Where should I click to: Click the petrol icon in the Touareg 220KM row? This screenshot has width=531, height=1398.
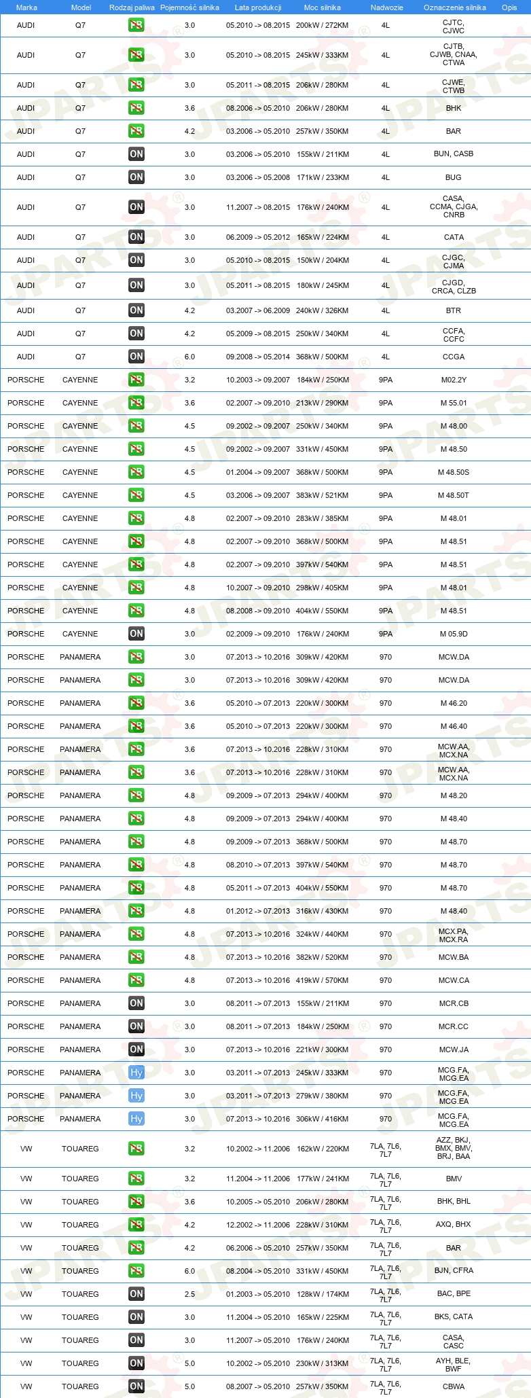click(x=136, y=1149)
